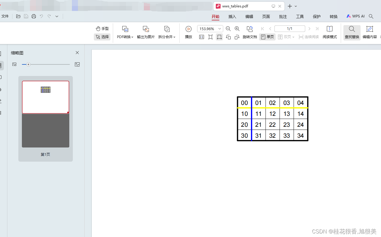Click table cell 34 in the document
This screenshot has width=381, height=237.
point(300,136)
